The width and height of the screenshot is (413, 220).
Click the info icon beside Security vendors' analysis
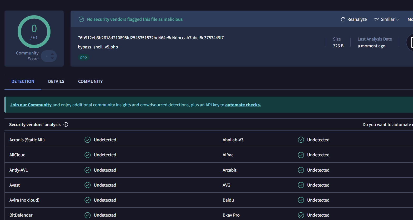66,124
